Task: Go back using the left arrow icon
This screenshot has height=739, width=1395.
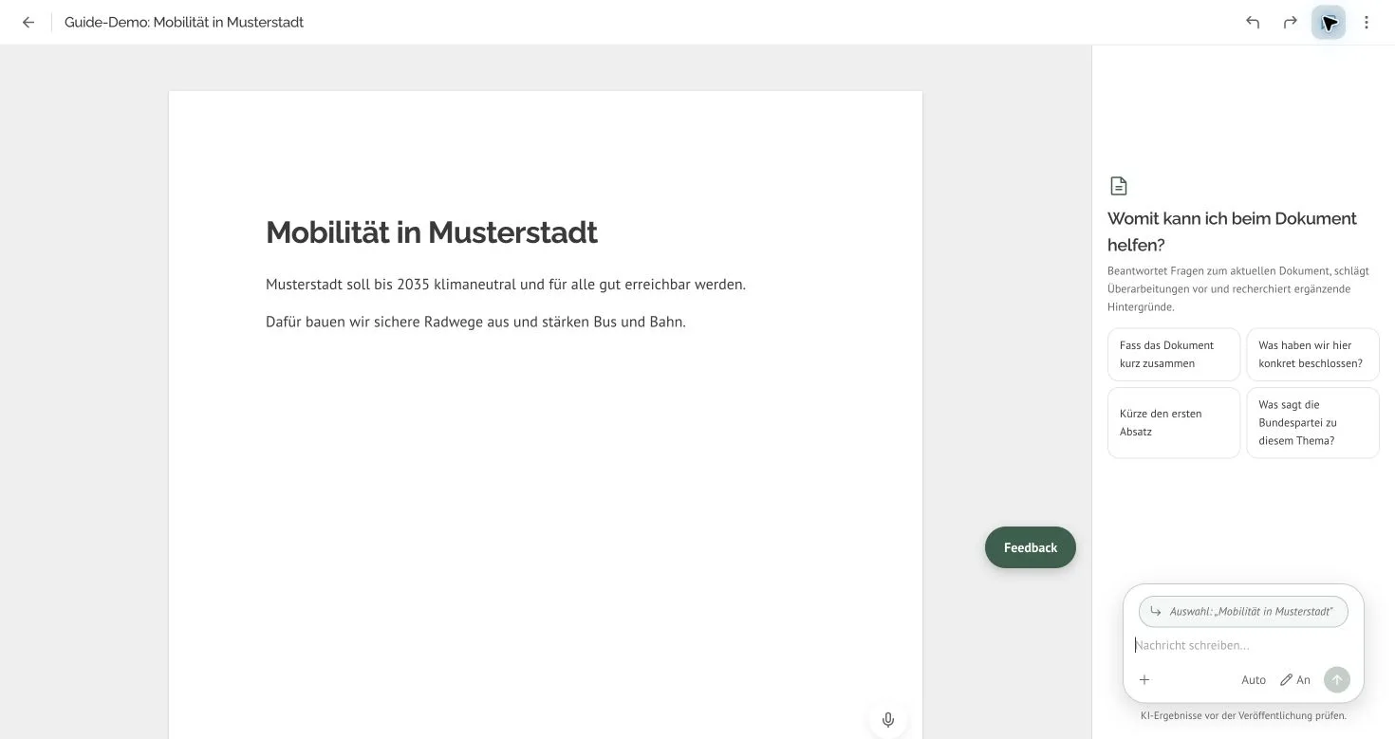Action: click(x=28, y=22)
